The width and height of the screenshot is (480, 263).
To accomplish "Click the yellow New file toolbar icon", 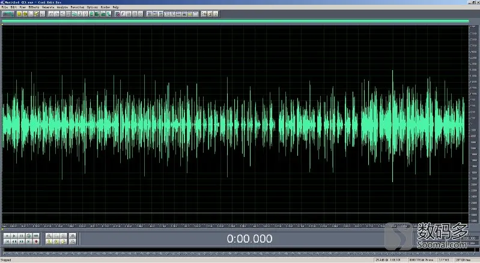I will [x=19, y=14].
